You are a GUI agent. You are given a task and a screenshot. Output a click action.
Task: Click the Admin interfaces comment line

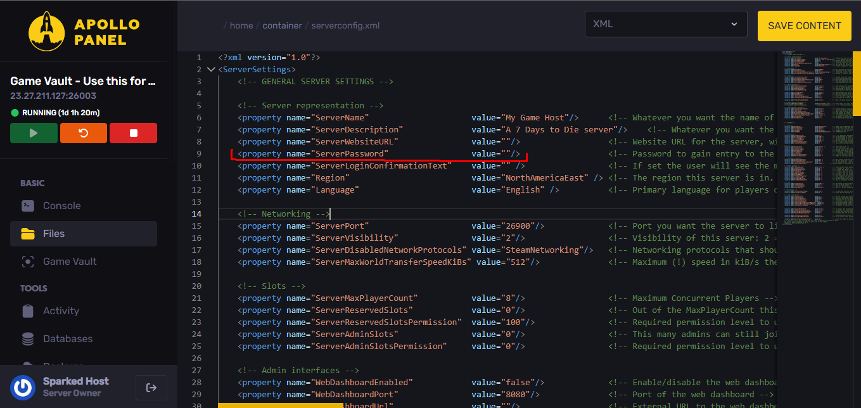pyautogui.click(x=298, y=371)
